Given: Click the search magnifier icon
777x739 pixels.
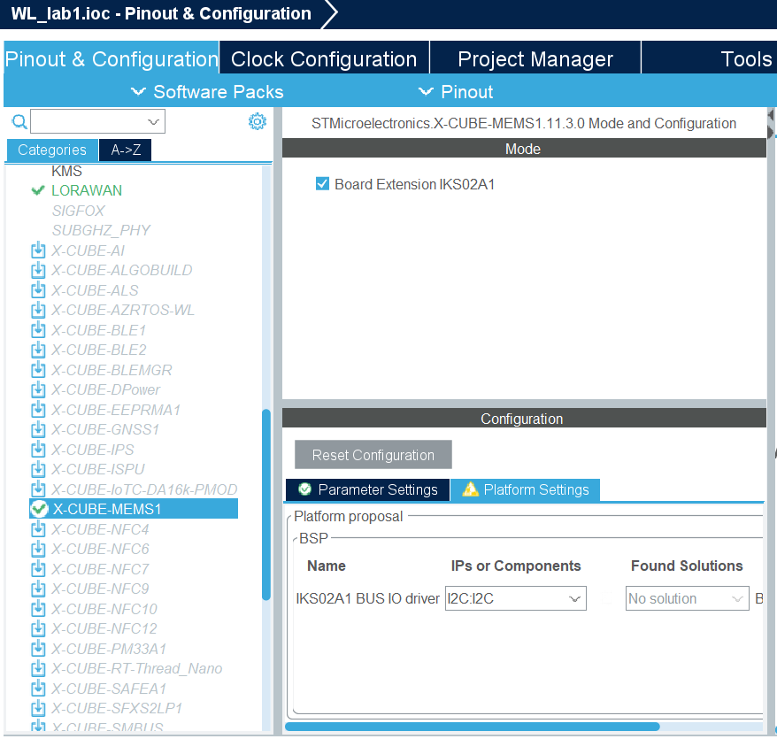Looking at the screenshot, I should tap(19, 121).
